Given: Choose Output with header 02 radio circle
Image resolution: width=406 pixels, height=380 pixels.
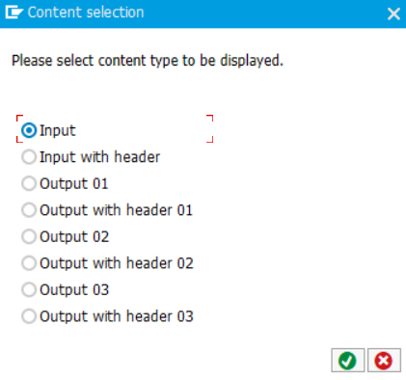Looking at the screenshot, I should [x=29, y=263].
